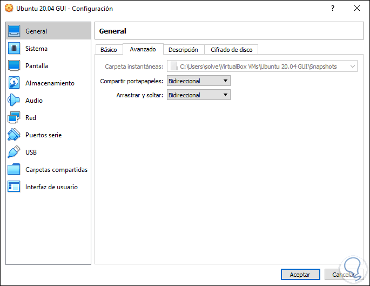The width and height of the screenshot is (370, 286).
Task: Select the General settings icon
Action: 15,31
